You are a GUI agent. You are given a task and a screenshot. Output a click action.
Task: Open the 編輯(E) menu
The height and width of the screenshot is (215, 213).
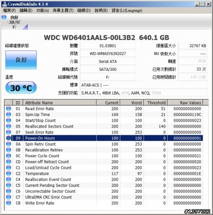pos(26,10)
